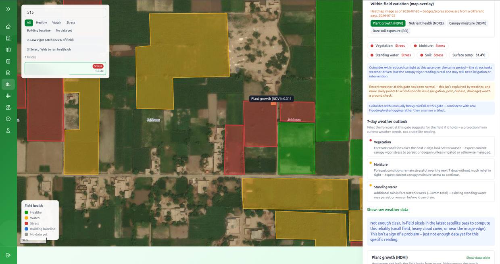The width and height of the screenshot is (500, 264).
Task: Select Plant growth (NDVI) overlay
Action: tap(387, 23)
